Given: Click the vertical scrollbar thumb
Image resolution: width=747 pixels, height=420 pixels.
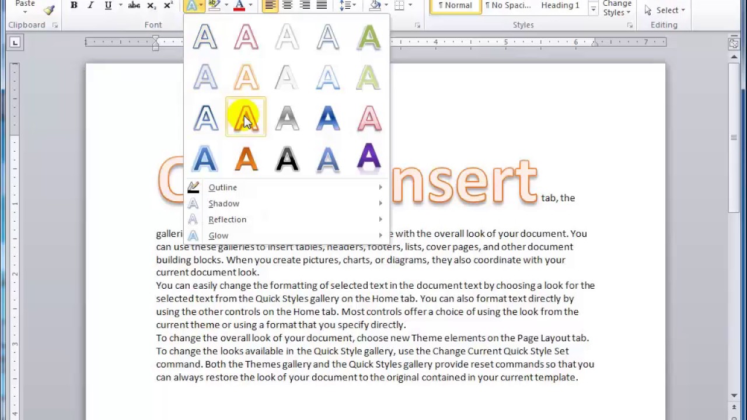Looking at the screenshot, I should click(734, 138).
